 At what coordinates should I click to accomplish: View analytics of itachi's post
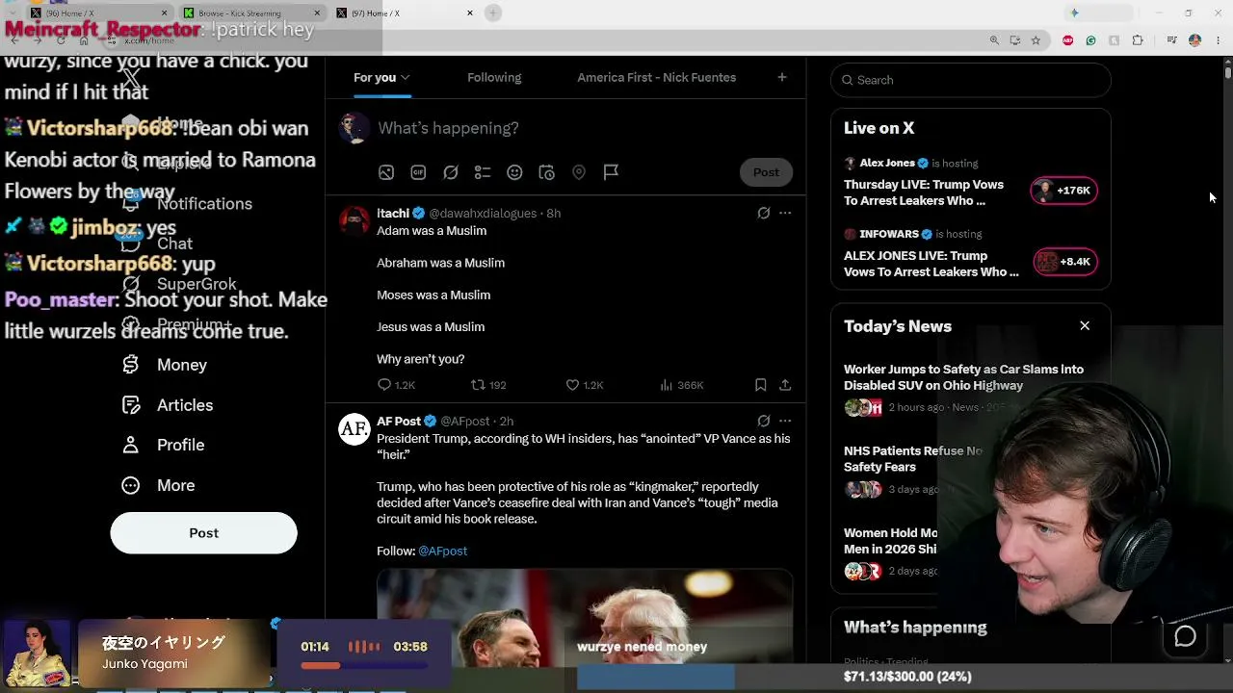click(x=681, y=385)
